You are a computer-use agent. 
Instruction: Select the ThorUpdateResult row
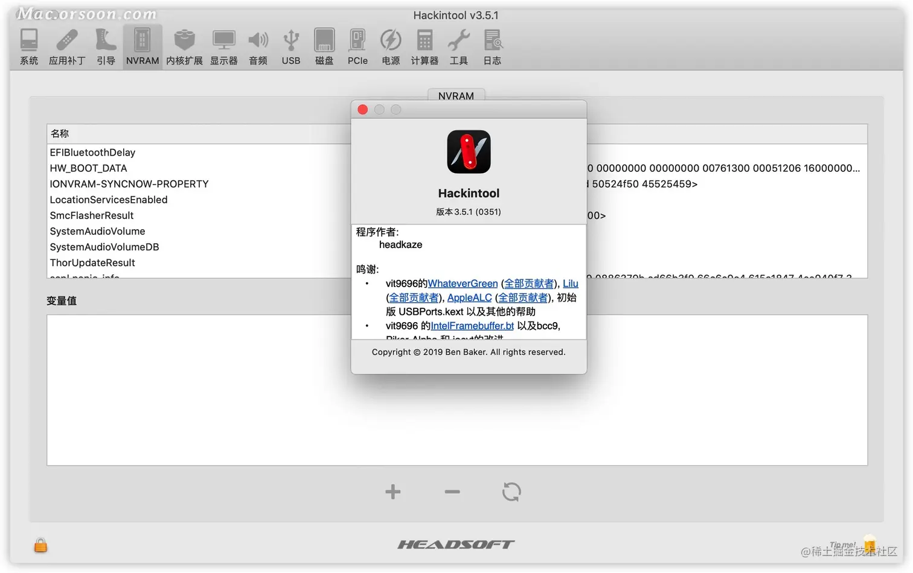(x=199, y=262)
